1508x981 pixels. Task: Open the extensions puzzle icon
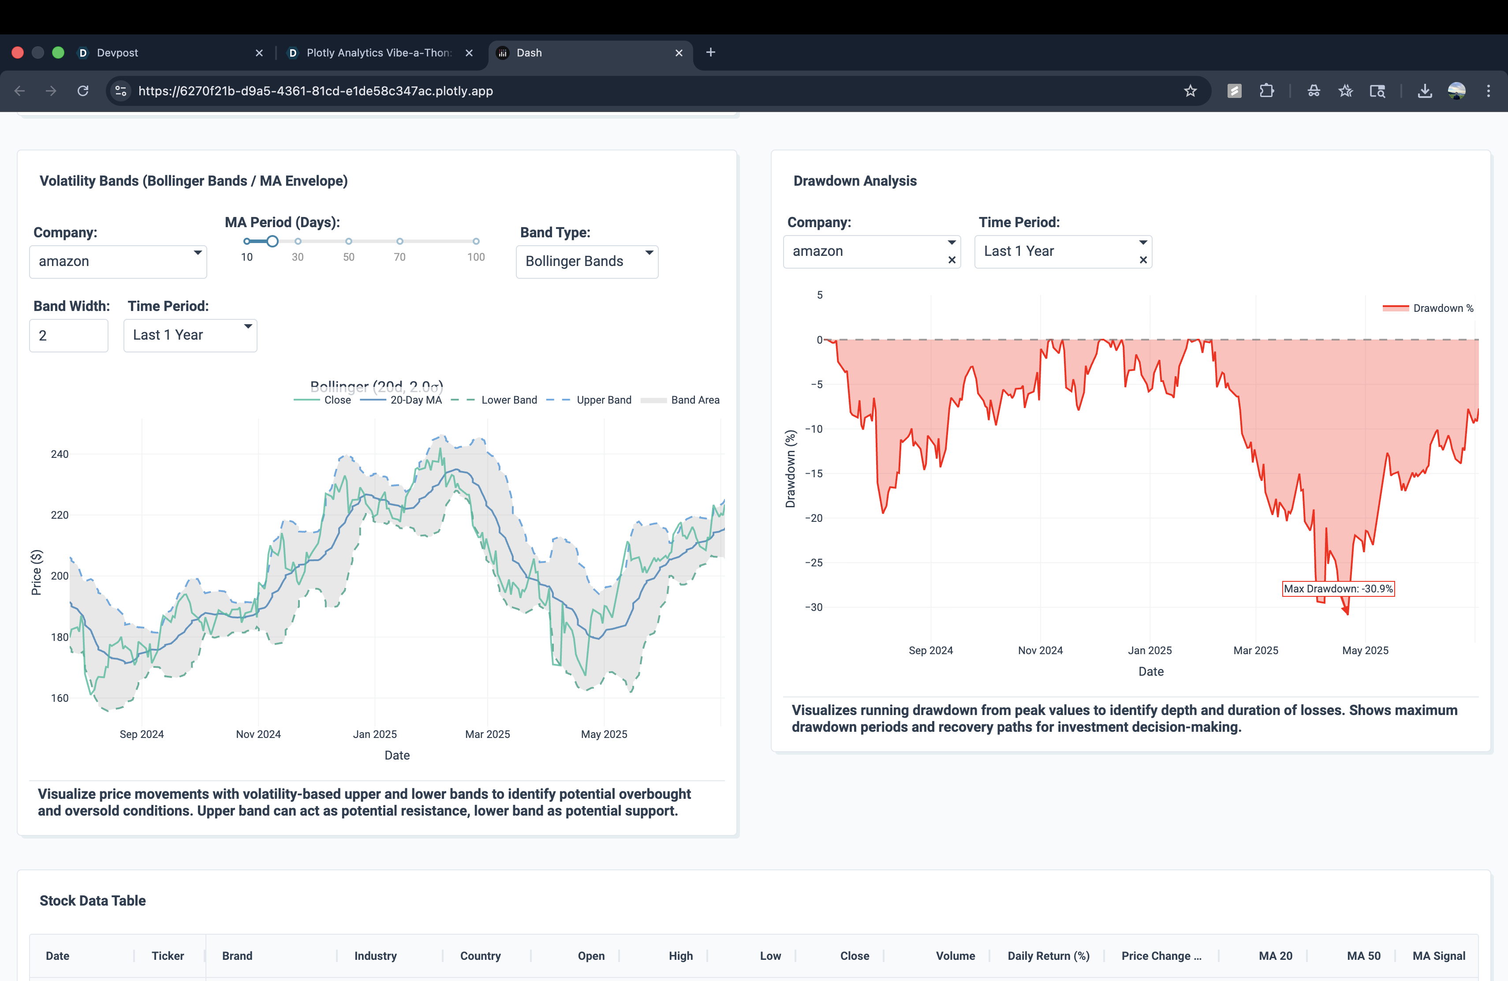pos(1266,90)
